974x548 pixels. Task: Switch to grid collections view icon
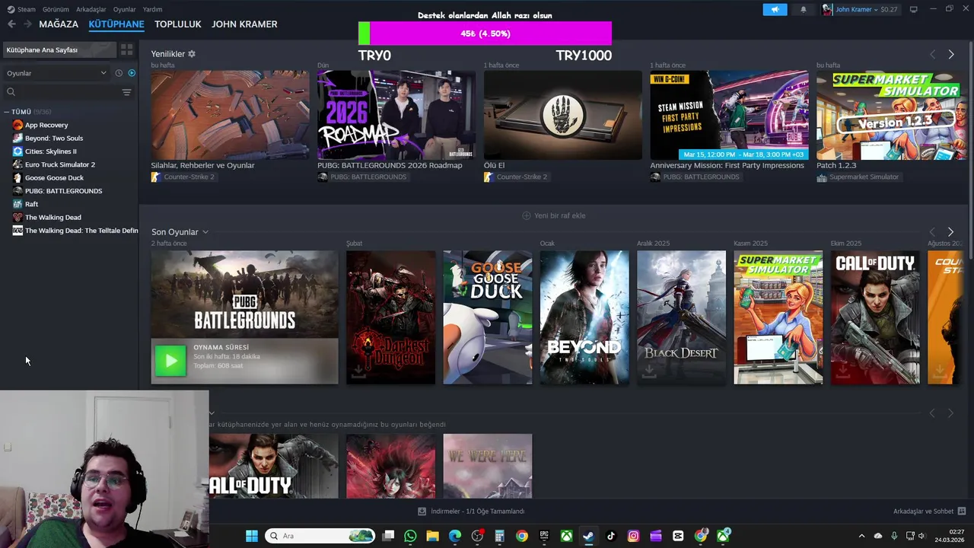pos(126,49)
